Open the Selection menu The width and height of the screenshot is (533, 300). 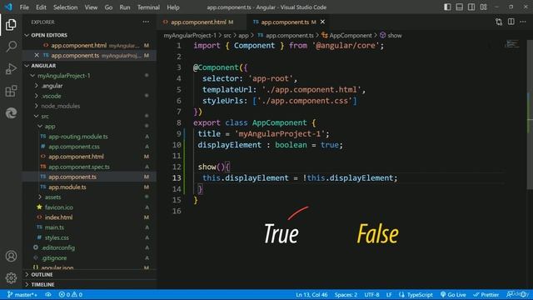click(x=65, y=7)
